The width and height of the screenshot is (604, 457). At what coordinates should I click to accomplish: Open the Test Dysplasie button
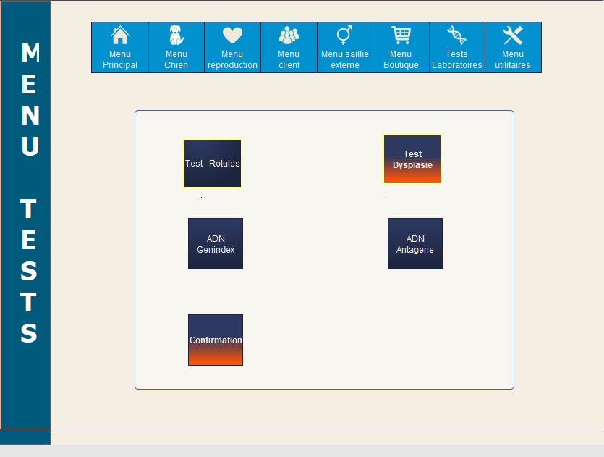click(x=412, y=159)
